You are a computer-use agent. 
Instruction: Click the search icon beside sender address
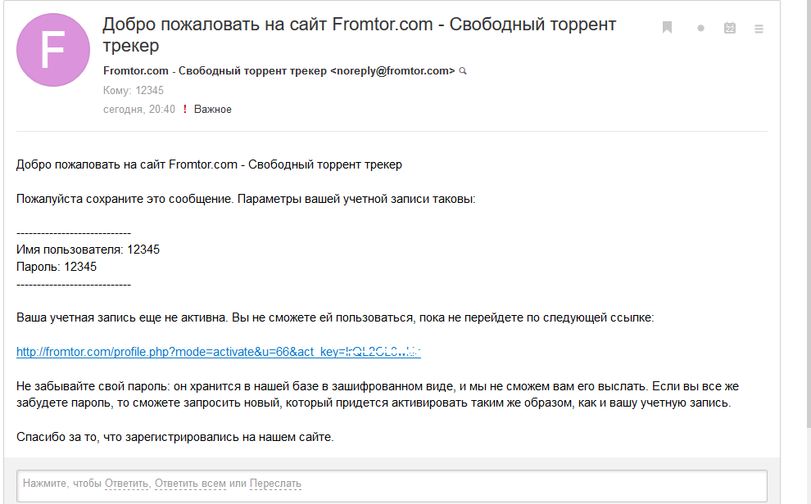(x=463, y=71)
